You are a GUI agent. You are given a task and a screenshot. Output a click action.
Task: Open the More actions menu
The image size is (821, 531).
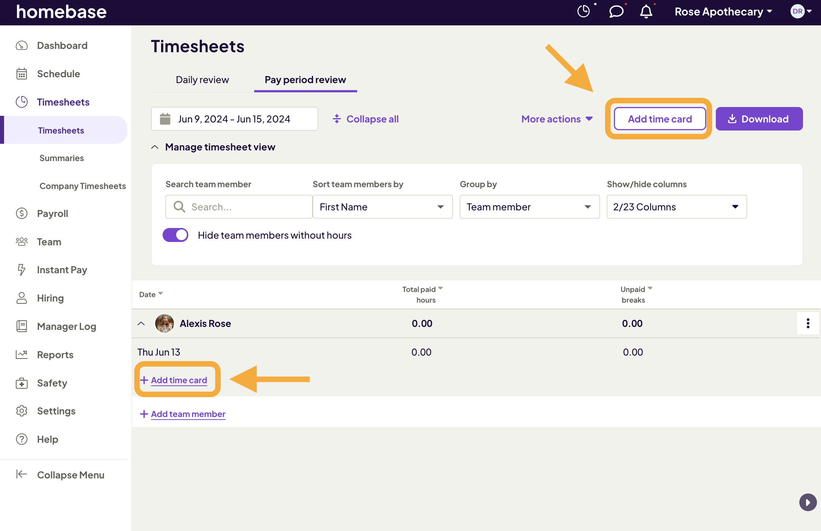click(x=557, y=119)
